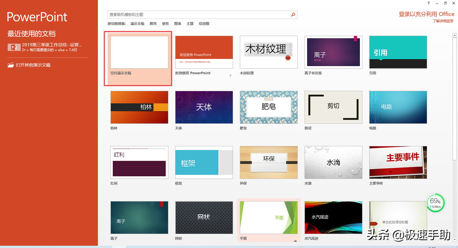
Task: Choose the 环保 template
Action: (269, 163)
